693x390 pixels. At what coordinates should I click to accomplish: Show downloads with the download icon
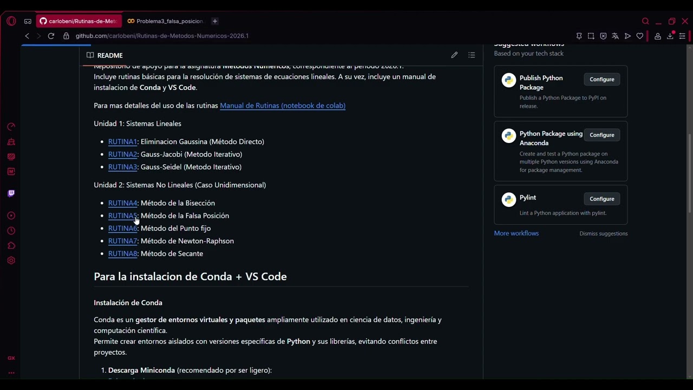pyautogui.click(x=670, y=36)
